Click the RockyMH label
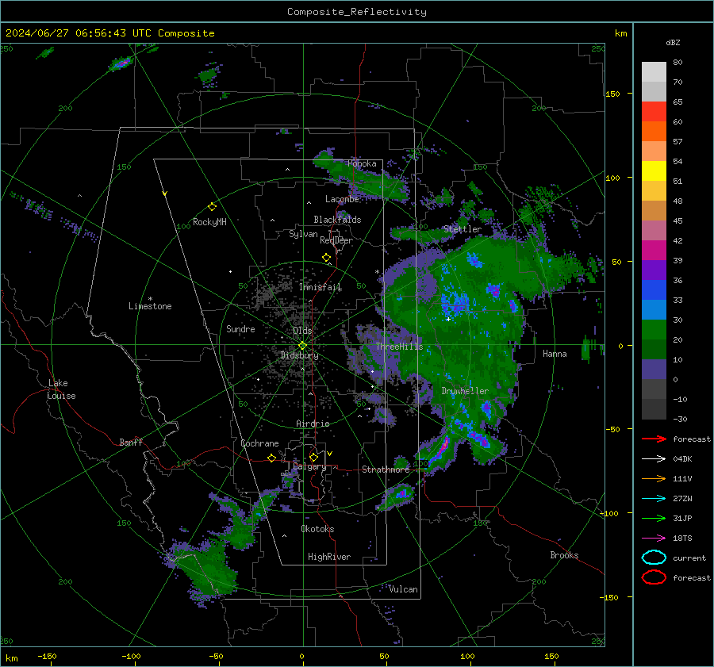This screenshot has width=714, height=667. (x=209, y=222)
